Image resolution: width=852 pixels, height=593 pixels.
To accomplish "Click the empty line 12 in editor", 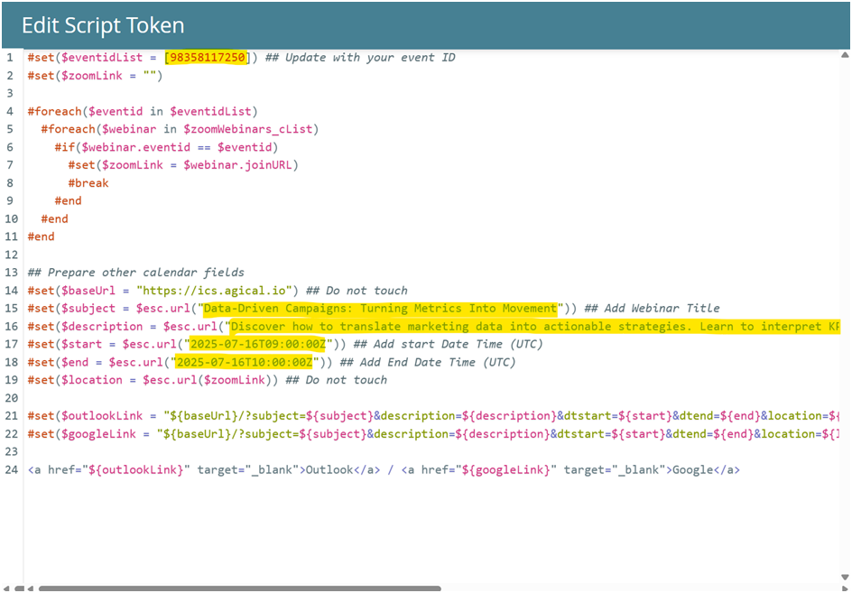I will 271,255.
